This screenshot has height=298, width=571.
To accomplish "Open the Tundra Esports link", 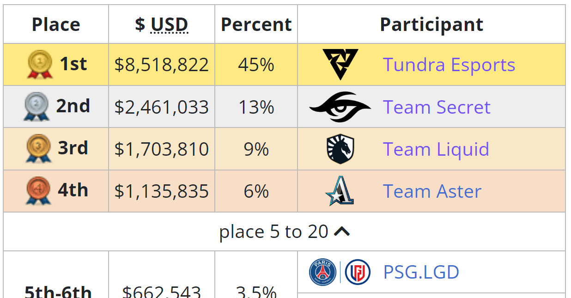I will point(449,65).
